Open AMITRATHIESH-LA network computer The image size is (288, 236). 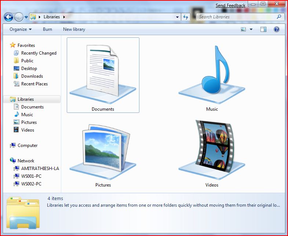pyautogui.click(x=40, y=169)
